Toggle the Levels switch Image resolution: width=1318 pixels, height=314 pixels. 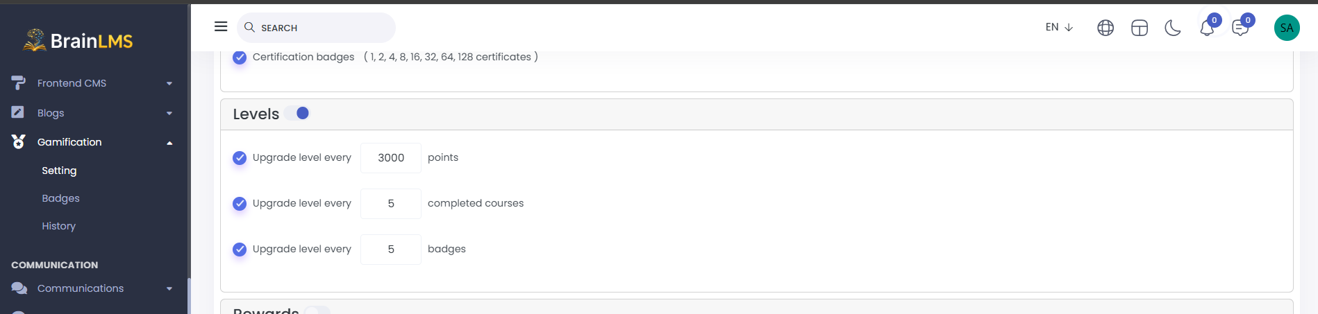(297, 113)
